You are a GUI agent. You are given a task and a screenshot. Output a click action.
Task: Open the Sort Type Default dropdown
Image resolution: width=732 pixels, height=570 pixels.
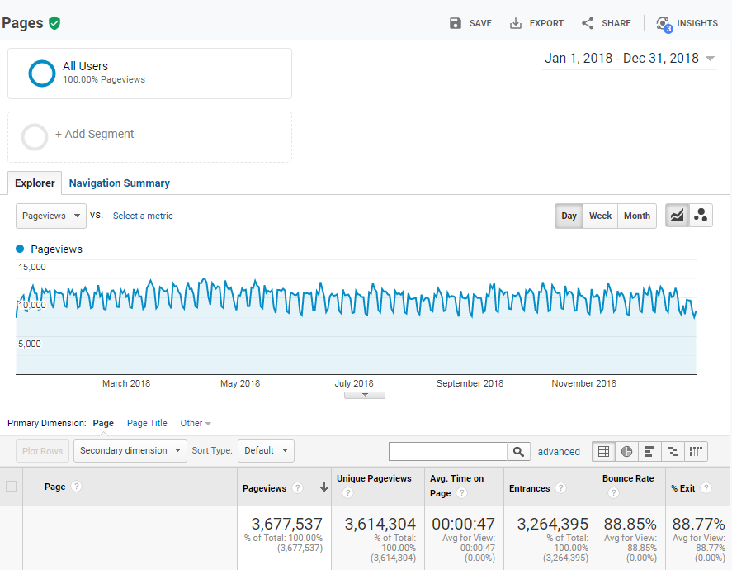pos(266,451)
